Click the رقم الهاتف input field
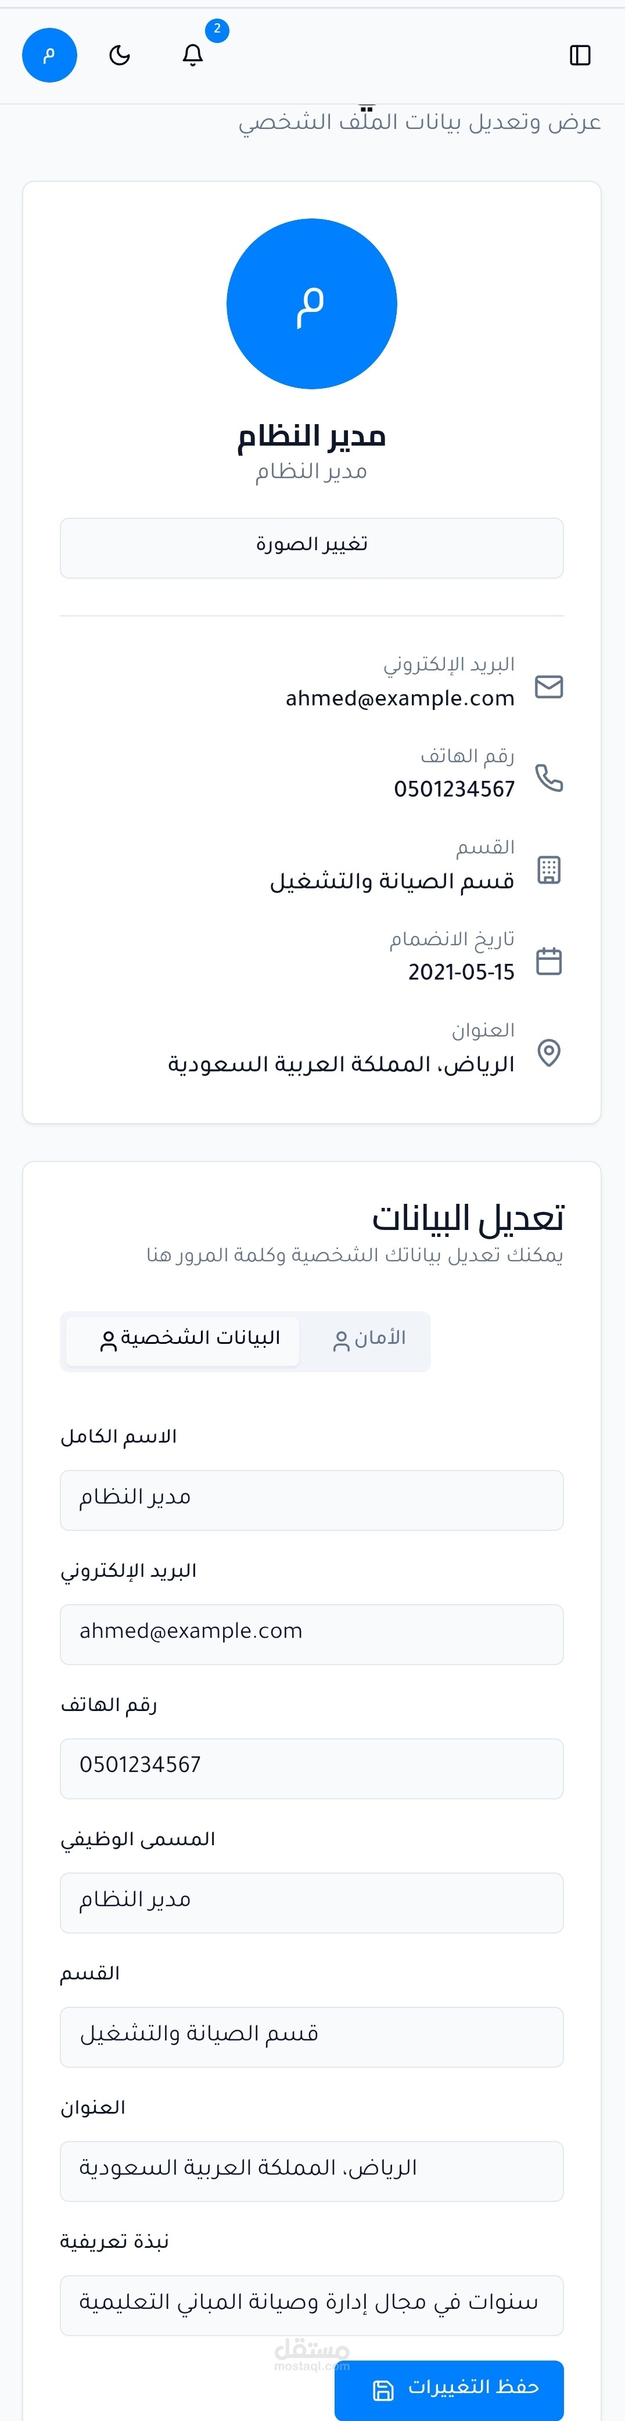 click(311, 1768)
